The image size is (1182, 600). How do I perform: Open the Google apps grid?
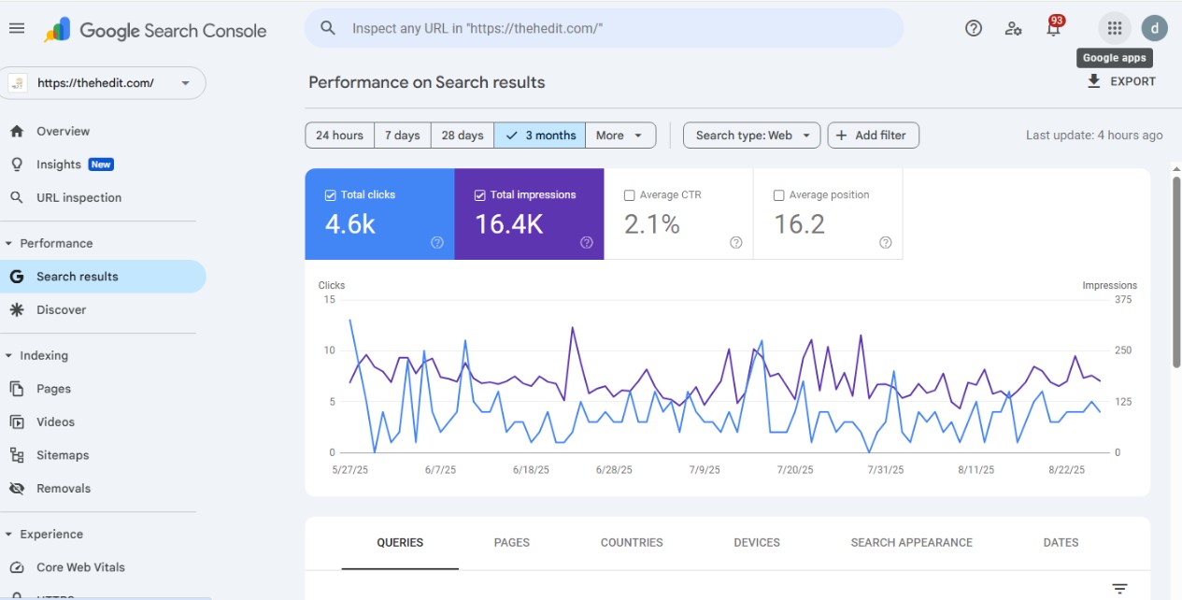1113,28
